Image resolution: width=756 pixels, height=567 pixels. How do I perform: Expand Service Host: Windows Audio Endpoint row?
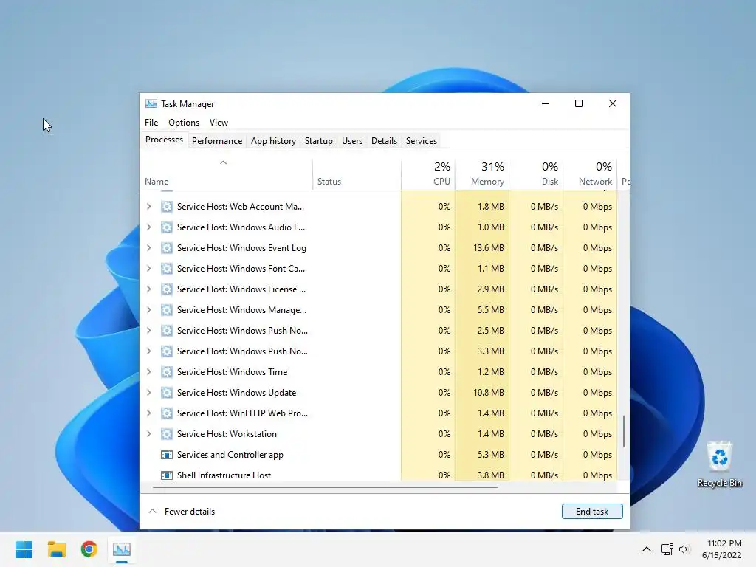click(149, 227)
